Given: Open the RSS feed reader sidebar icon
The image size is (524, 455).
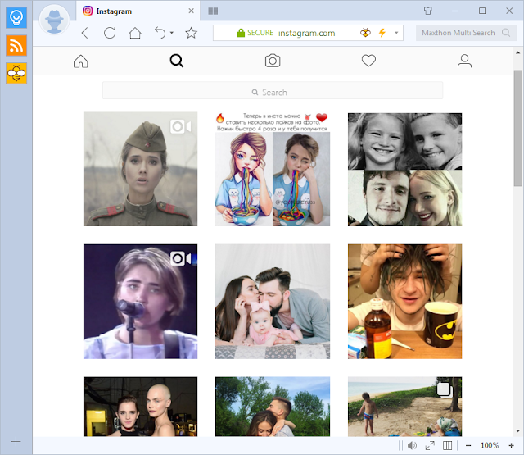Looking at the screenshot, I should (16, 45).
